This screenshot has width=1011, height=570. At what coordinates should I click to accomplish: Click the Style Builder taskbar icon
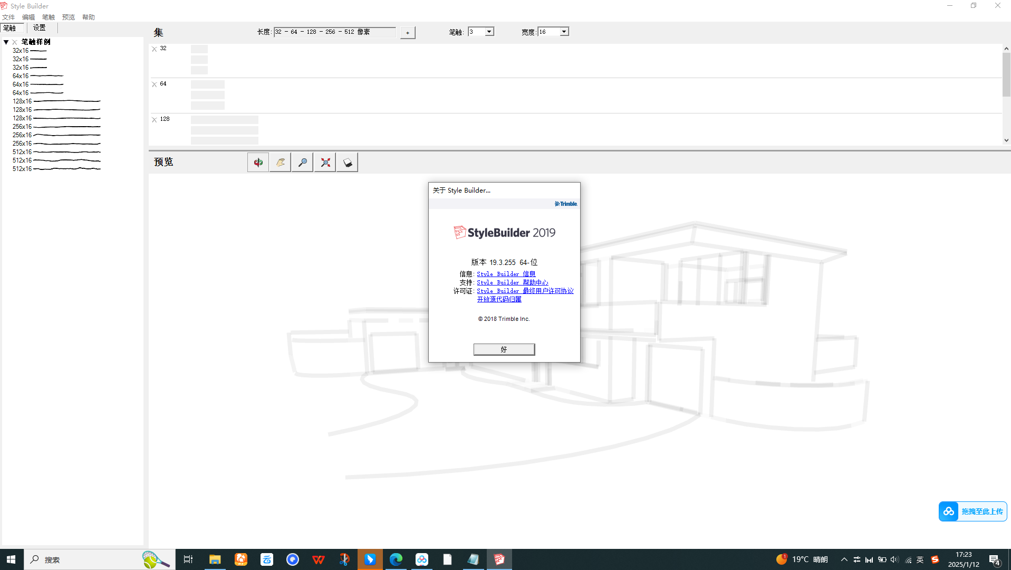click(499, 559)
